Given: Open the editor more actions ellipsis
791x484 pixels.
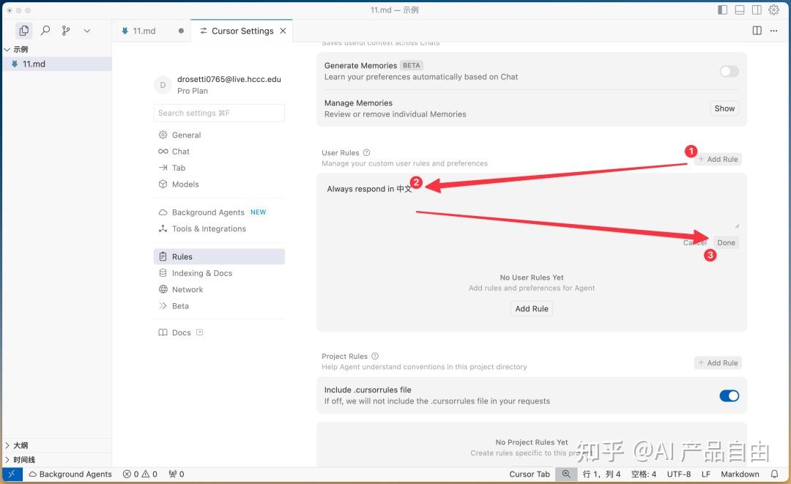Looking at the screenshot, I should pyautogui.click(x=774, y=31).
